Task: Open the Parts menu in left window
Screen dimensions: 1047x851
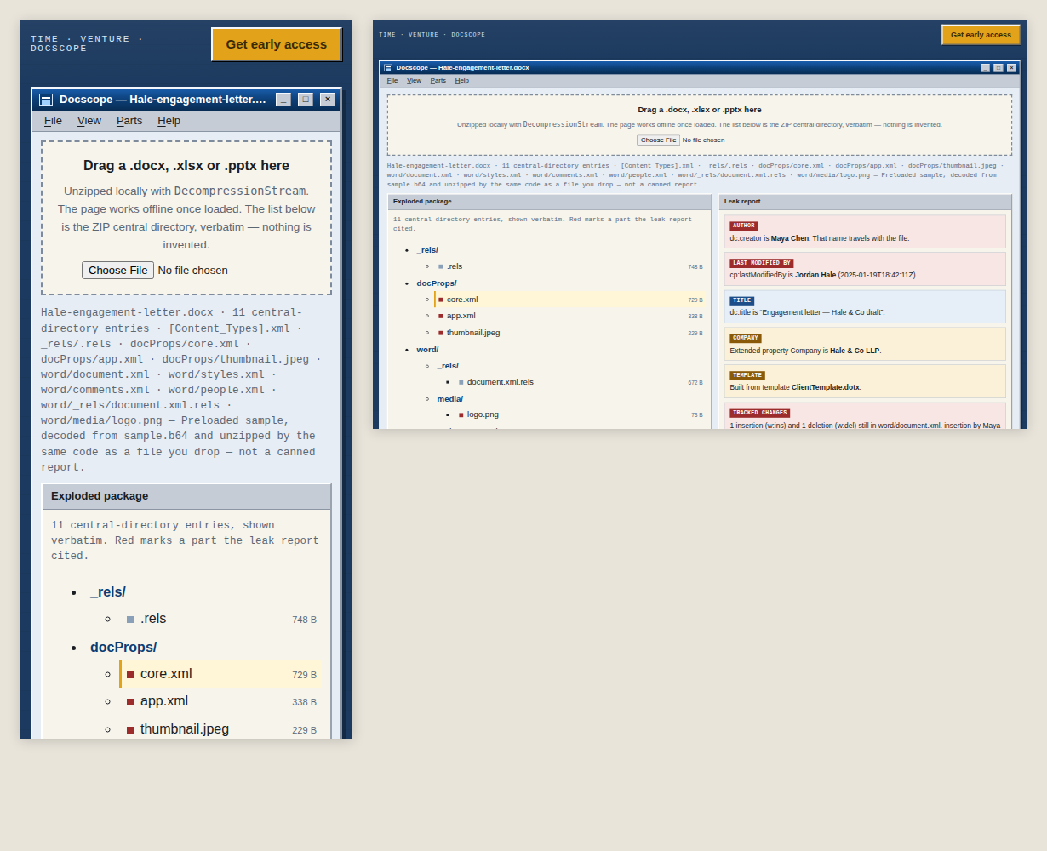Action: 129,121
